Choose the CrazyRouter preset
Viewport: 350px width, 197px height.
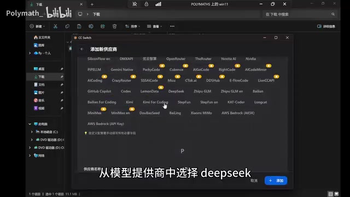click(121, 80)
